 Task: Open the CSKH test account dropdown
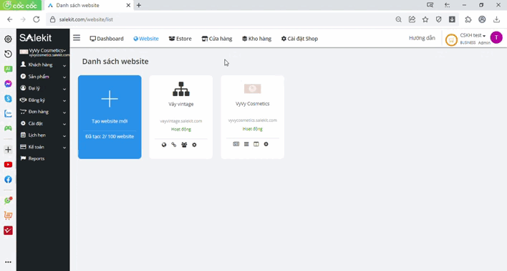click(473, 35)
